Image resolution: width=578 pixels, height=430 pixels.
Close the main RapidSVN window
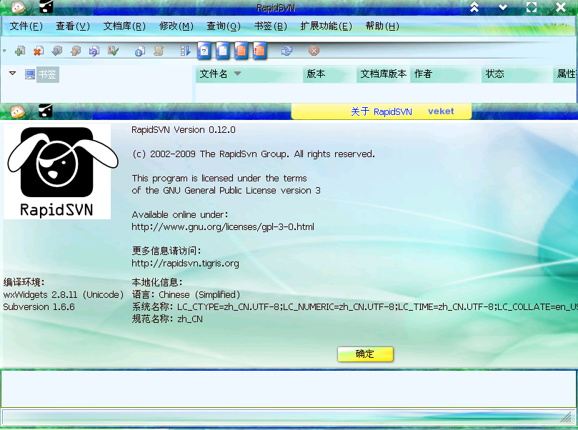click(561, 7)
